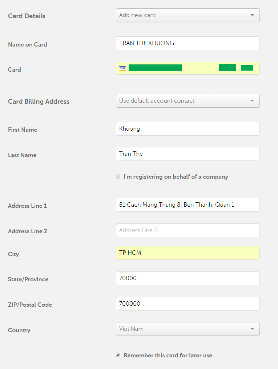Screen dimensions: 278x369
Task: Click the City field showing TP HCM
Action: [x=188, y=253]
